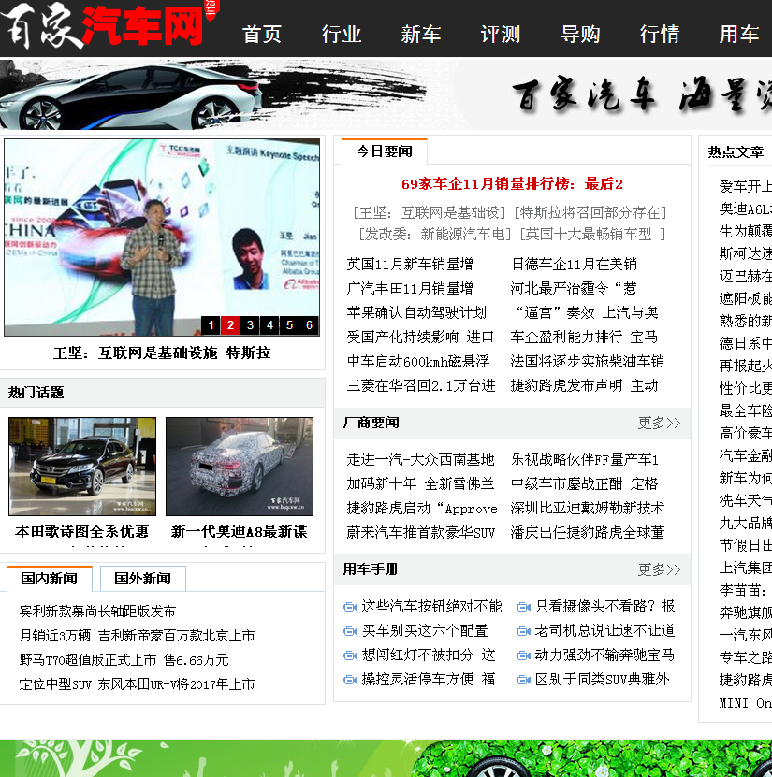Viewport: 772px width, 777px height.
Task: Open 英国11月新车销量增 headline
Action: point(410,264)
